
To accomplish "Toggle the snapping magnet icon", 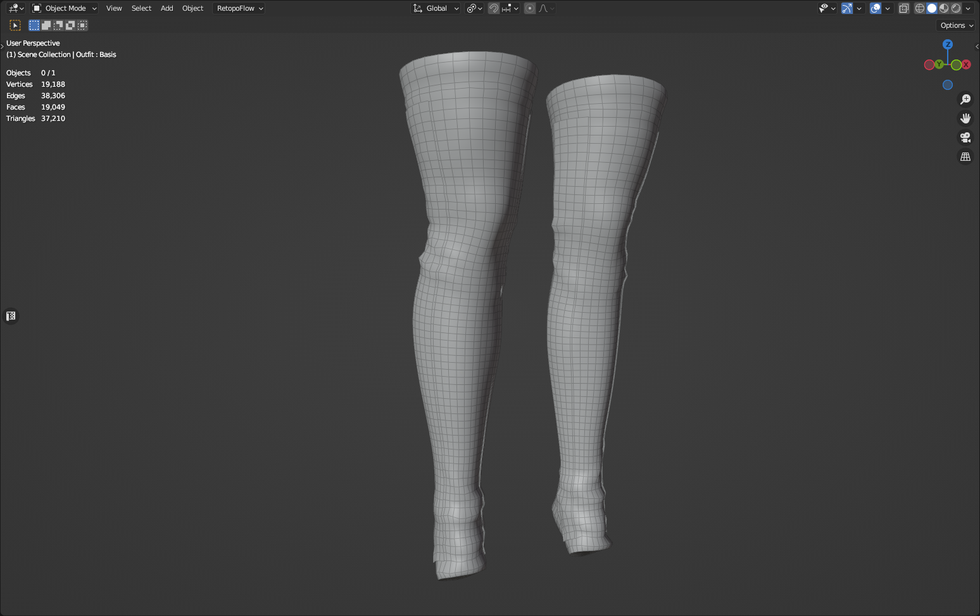I will coord(494,8).
